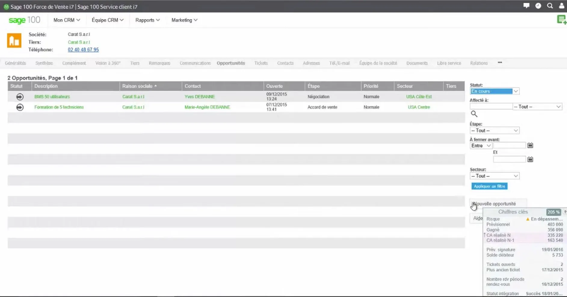The image size is (567, 297).
Task: Open contact Yves DEBANNE
Action: [x=200, y=97]
